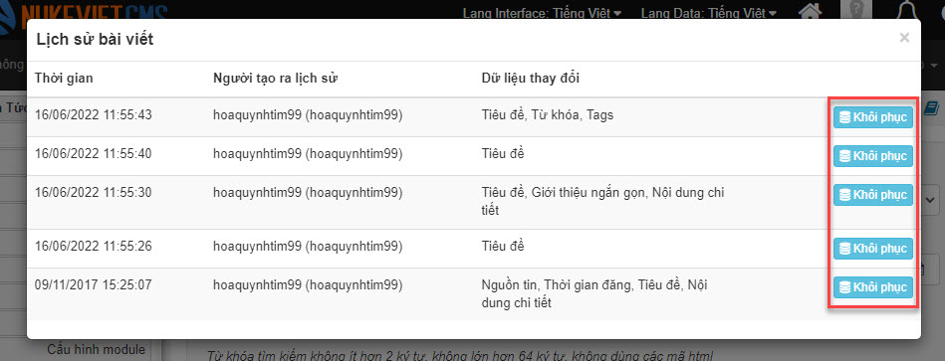The image size is (945, 361).
Task: Click the Người tạo ra lịch sử header
Action: (x=275, y=79)
